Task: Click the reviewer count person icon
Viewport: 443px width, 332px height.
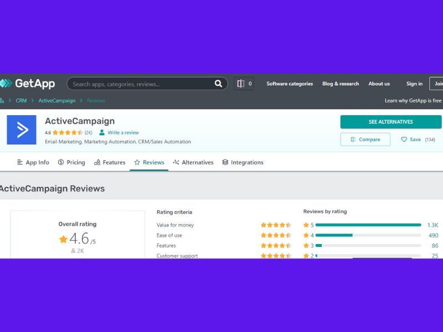Action: [73, 251]
